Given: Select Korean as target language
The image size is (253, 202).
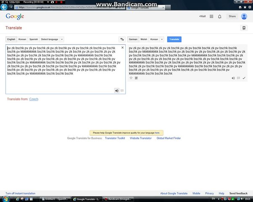Looking at the screenshot, I should coord(154,39).
